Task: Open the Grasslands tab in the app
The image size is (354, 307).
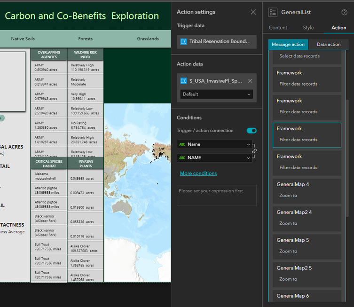Action: coord(148,39)
